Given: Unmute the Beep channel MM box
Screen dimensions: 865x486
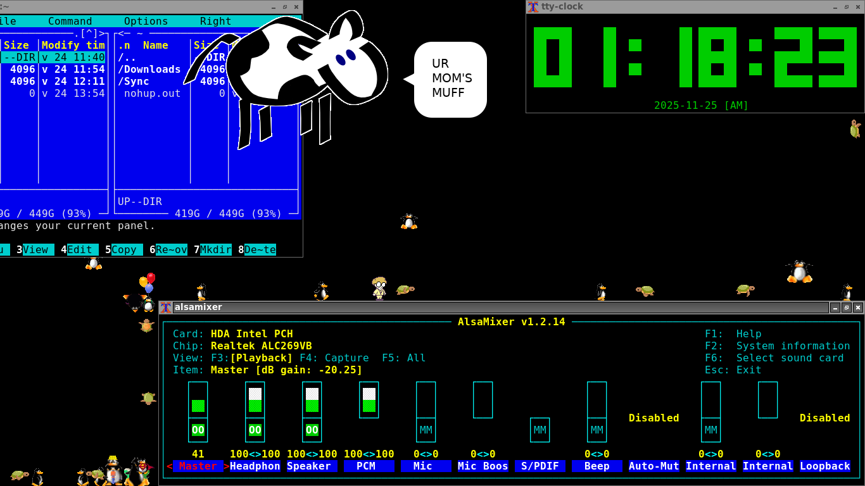Looking at the screenshot, I should pos(597,430).
